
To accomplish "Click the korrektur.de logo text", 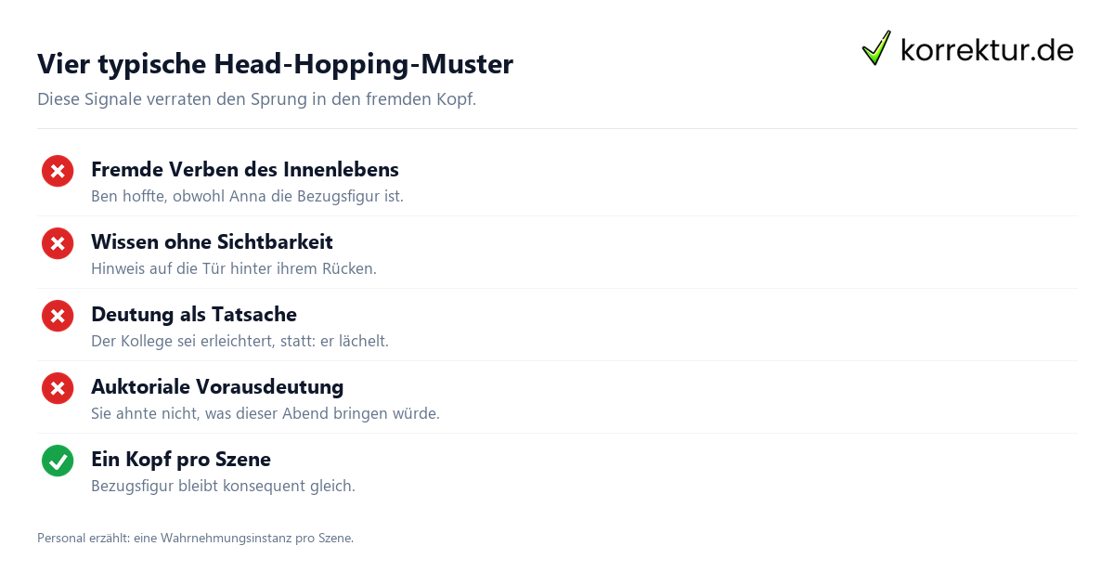I will [x=987, y=49].
